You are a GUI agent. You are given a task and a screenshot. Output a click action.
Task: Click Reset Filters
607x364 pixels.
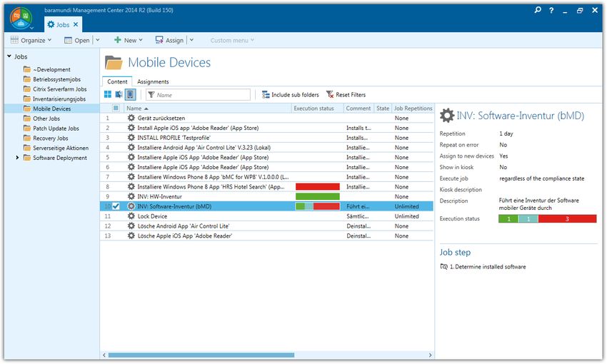[346, 95]
